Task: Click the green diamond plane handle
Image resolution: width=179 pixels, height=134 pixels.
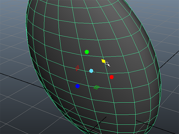Action: pyautogui.click(x=96, y=87)
